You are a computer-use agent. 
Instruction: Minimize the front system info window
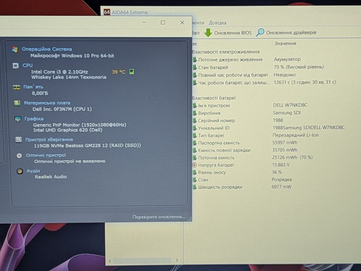(x=144, y=22)
